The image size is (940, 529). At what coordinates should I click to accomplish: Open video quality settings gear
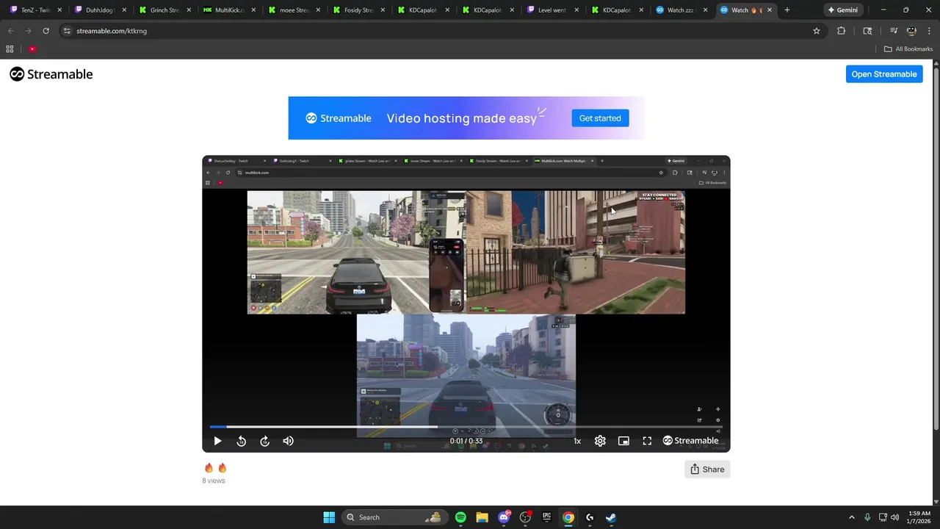[x=600, y=441]
